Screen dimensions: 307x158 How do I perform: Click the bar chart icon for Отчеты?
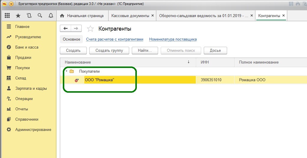[9, 109]
